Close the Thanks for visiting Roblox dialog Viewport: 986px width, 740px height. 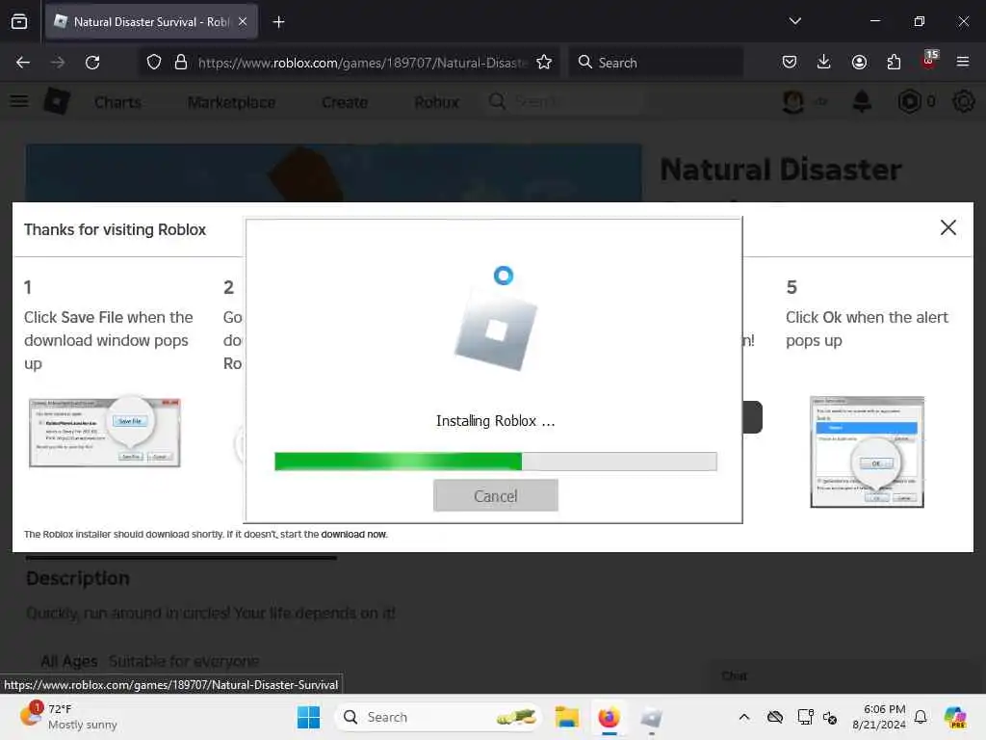pos(947,227)
